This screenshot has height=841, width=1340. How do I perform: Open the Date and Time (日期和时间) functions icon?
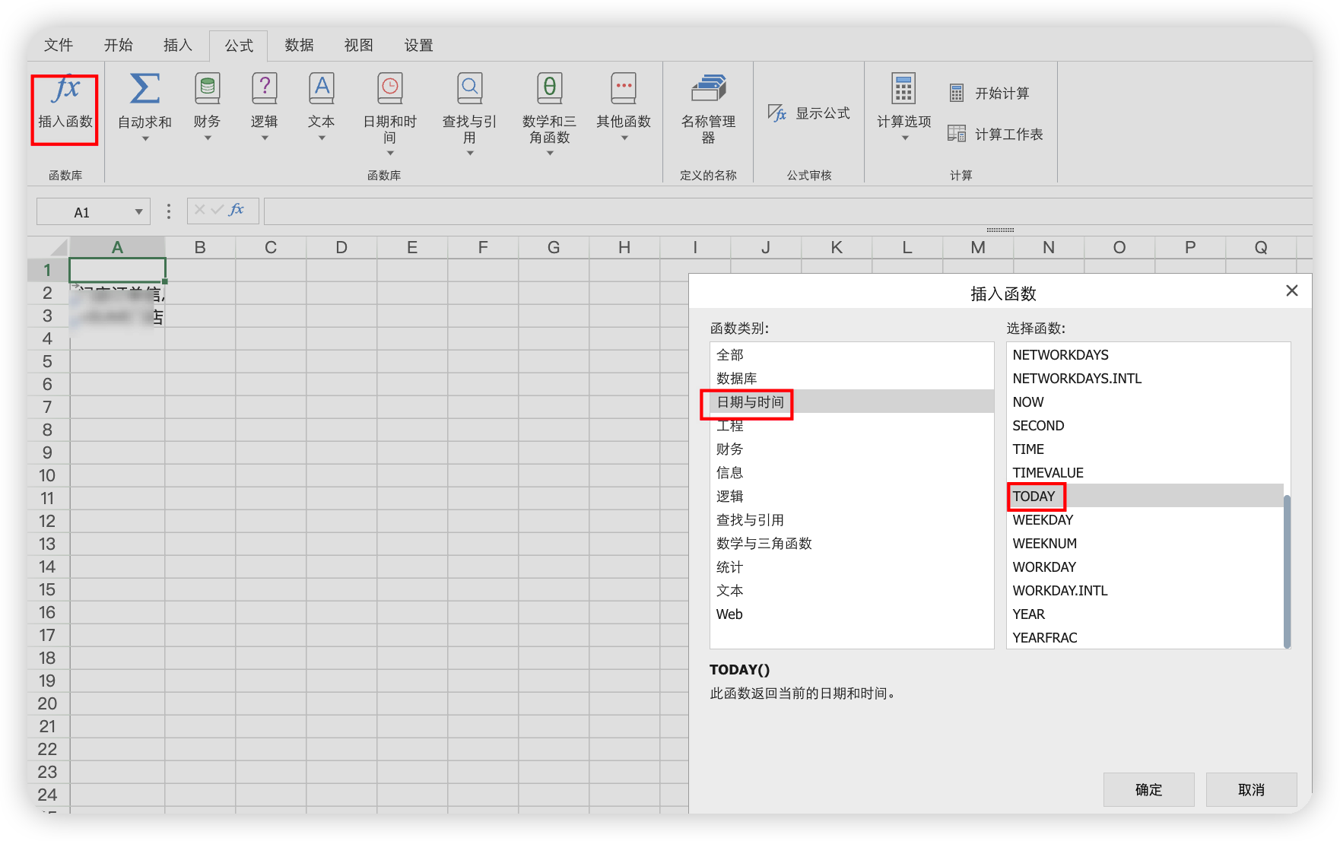pyautogui.click(x=390, y=89)
